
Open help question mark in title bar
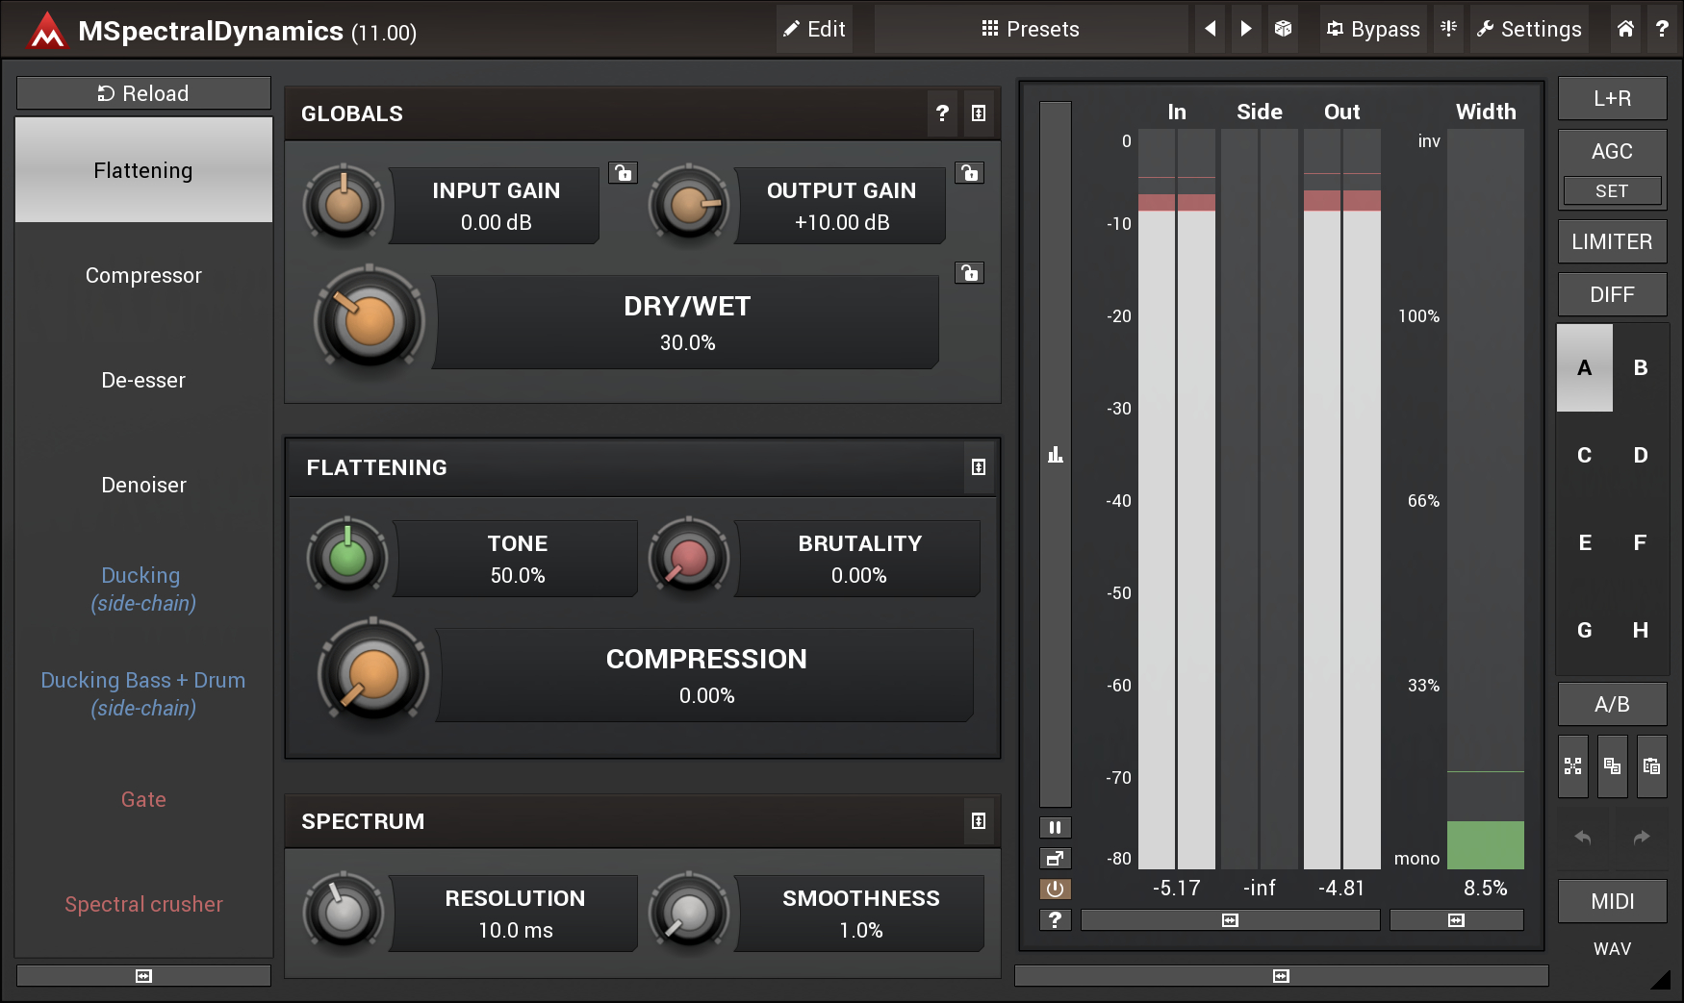pos(1662,29)
